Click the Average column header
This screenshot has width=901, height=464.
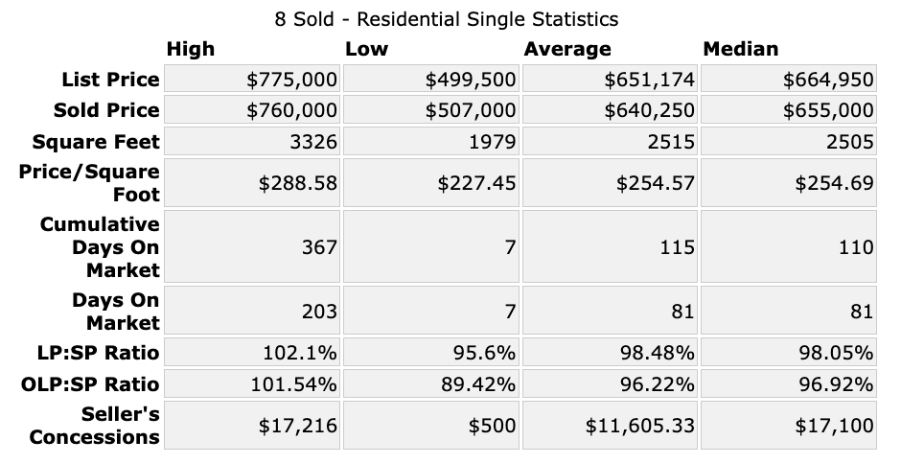point(566,49)
